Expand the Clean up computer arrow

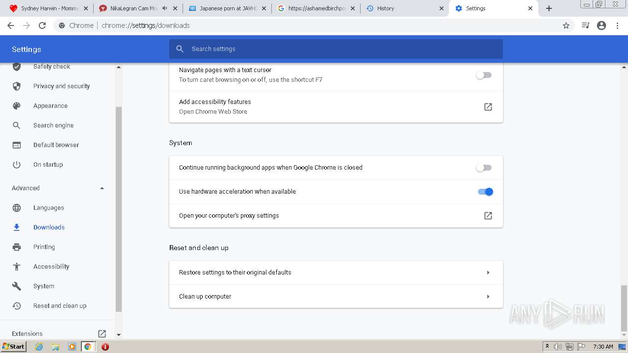488,297
